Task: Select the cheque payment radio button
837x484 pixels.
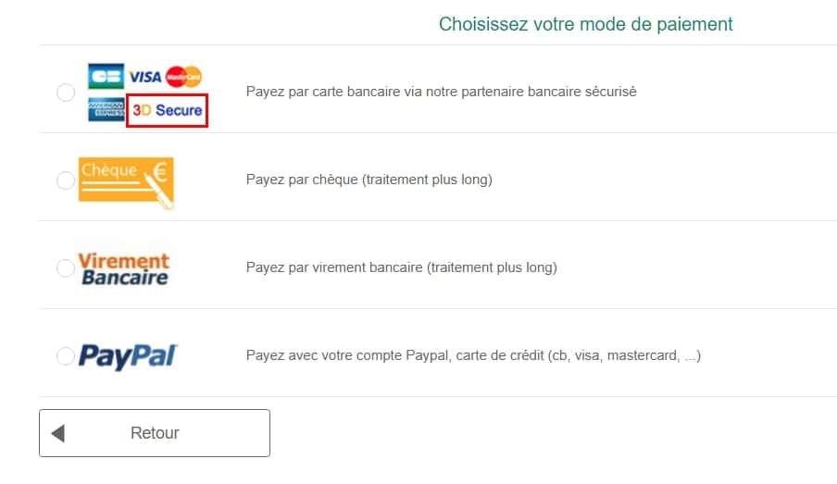Action: [x=66, y=180]
